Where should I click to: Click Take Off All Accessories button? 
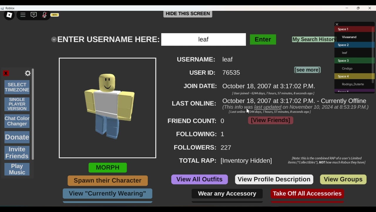click(307, 193)
